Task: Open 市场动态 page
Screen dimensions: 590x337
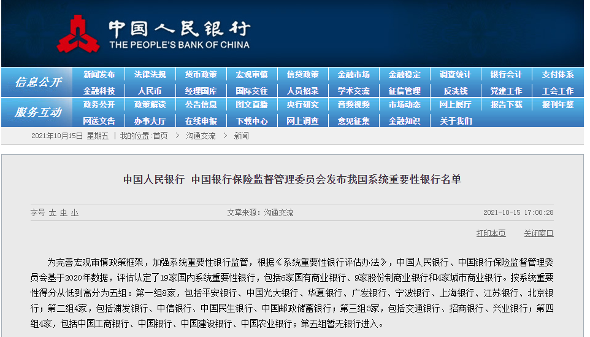Action: (405, 105)
